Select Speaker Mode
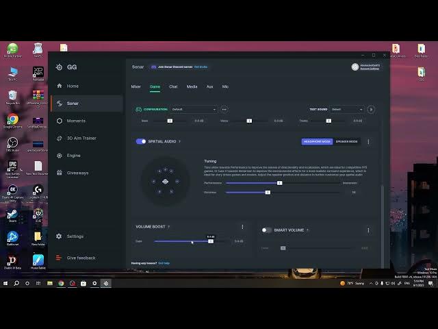 coord(347,142)
